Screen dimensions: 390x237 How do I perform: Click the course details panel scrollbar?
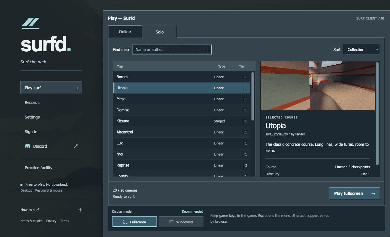(x=377, y=114)
